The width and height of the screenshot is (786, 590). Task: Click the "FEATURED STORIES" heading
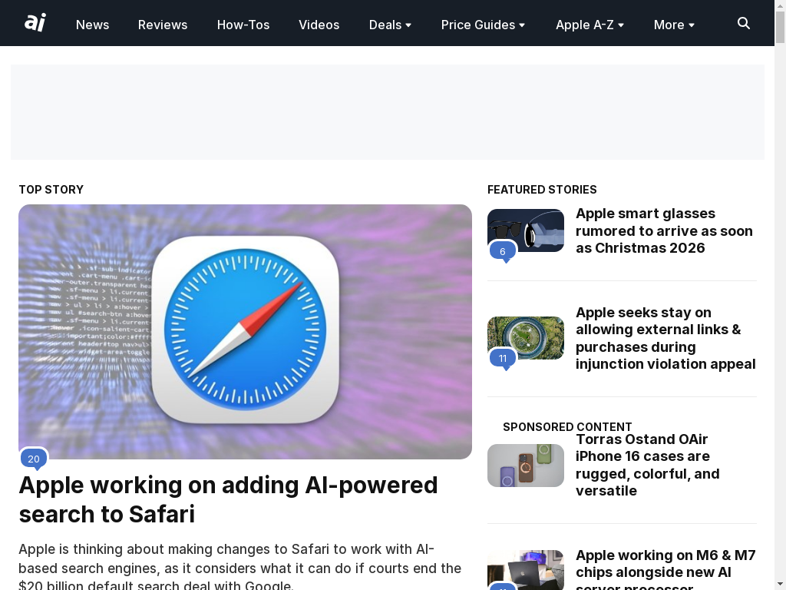(x=542, y=190)
